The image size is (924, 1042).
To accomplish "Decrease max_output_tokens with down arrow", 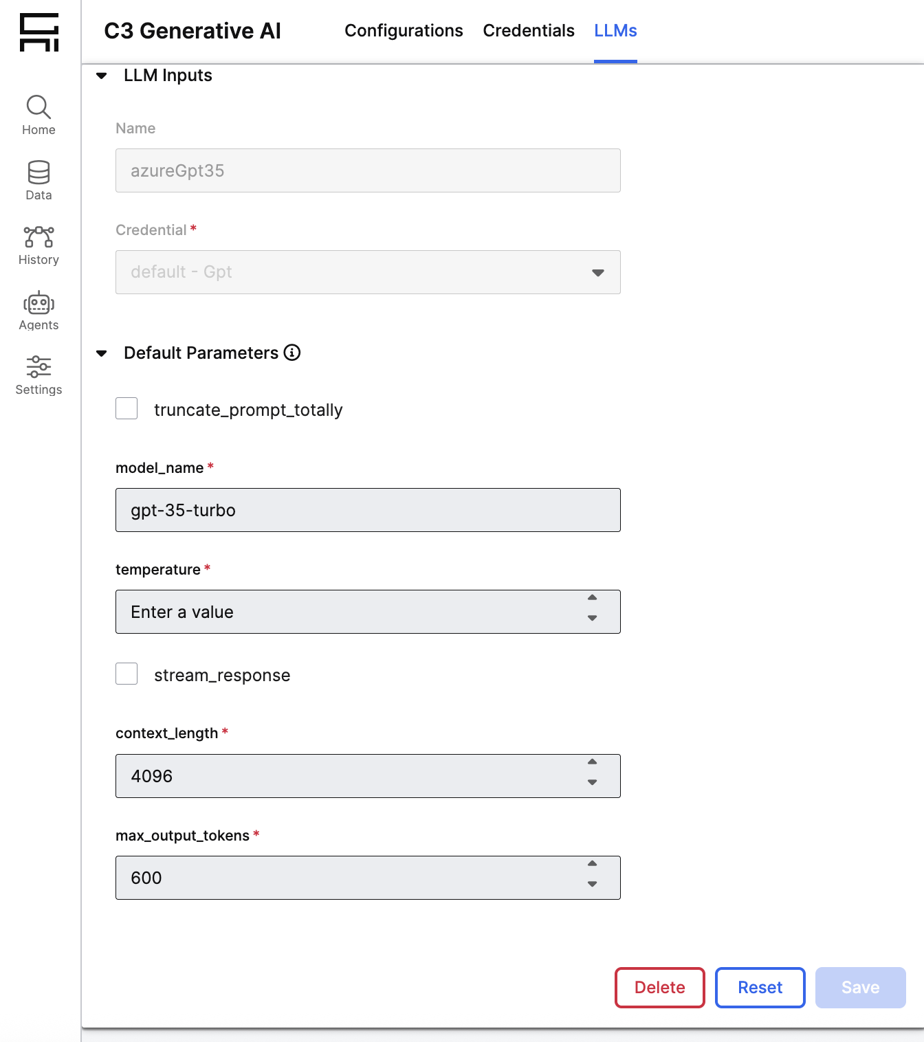I will pyautogui.click(x=592, y=885).
